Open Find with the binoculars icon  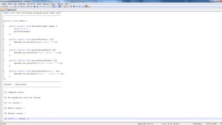pos(34,7)
